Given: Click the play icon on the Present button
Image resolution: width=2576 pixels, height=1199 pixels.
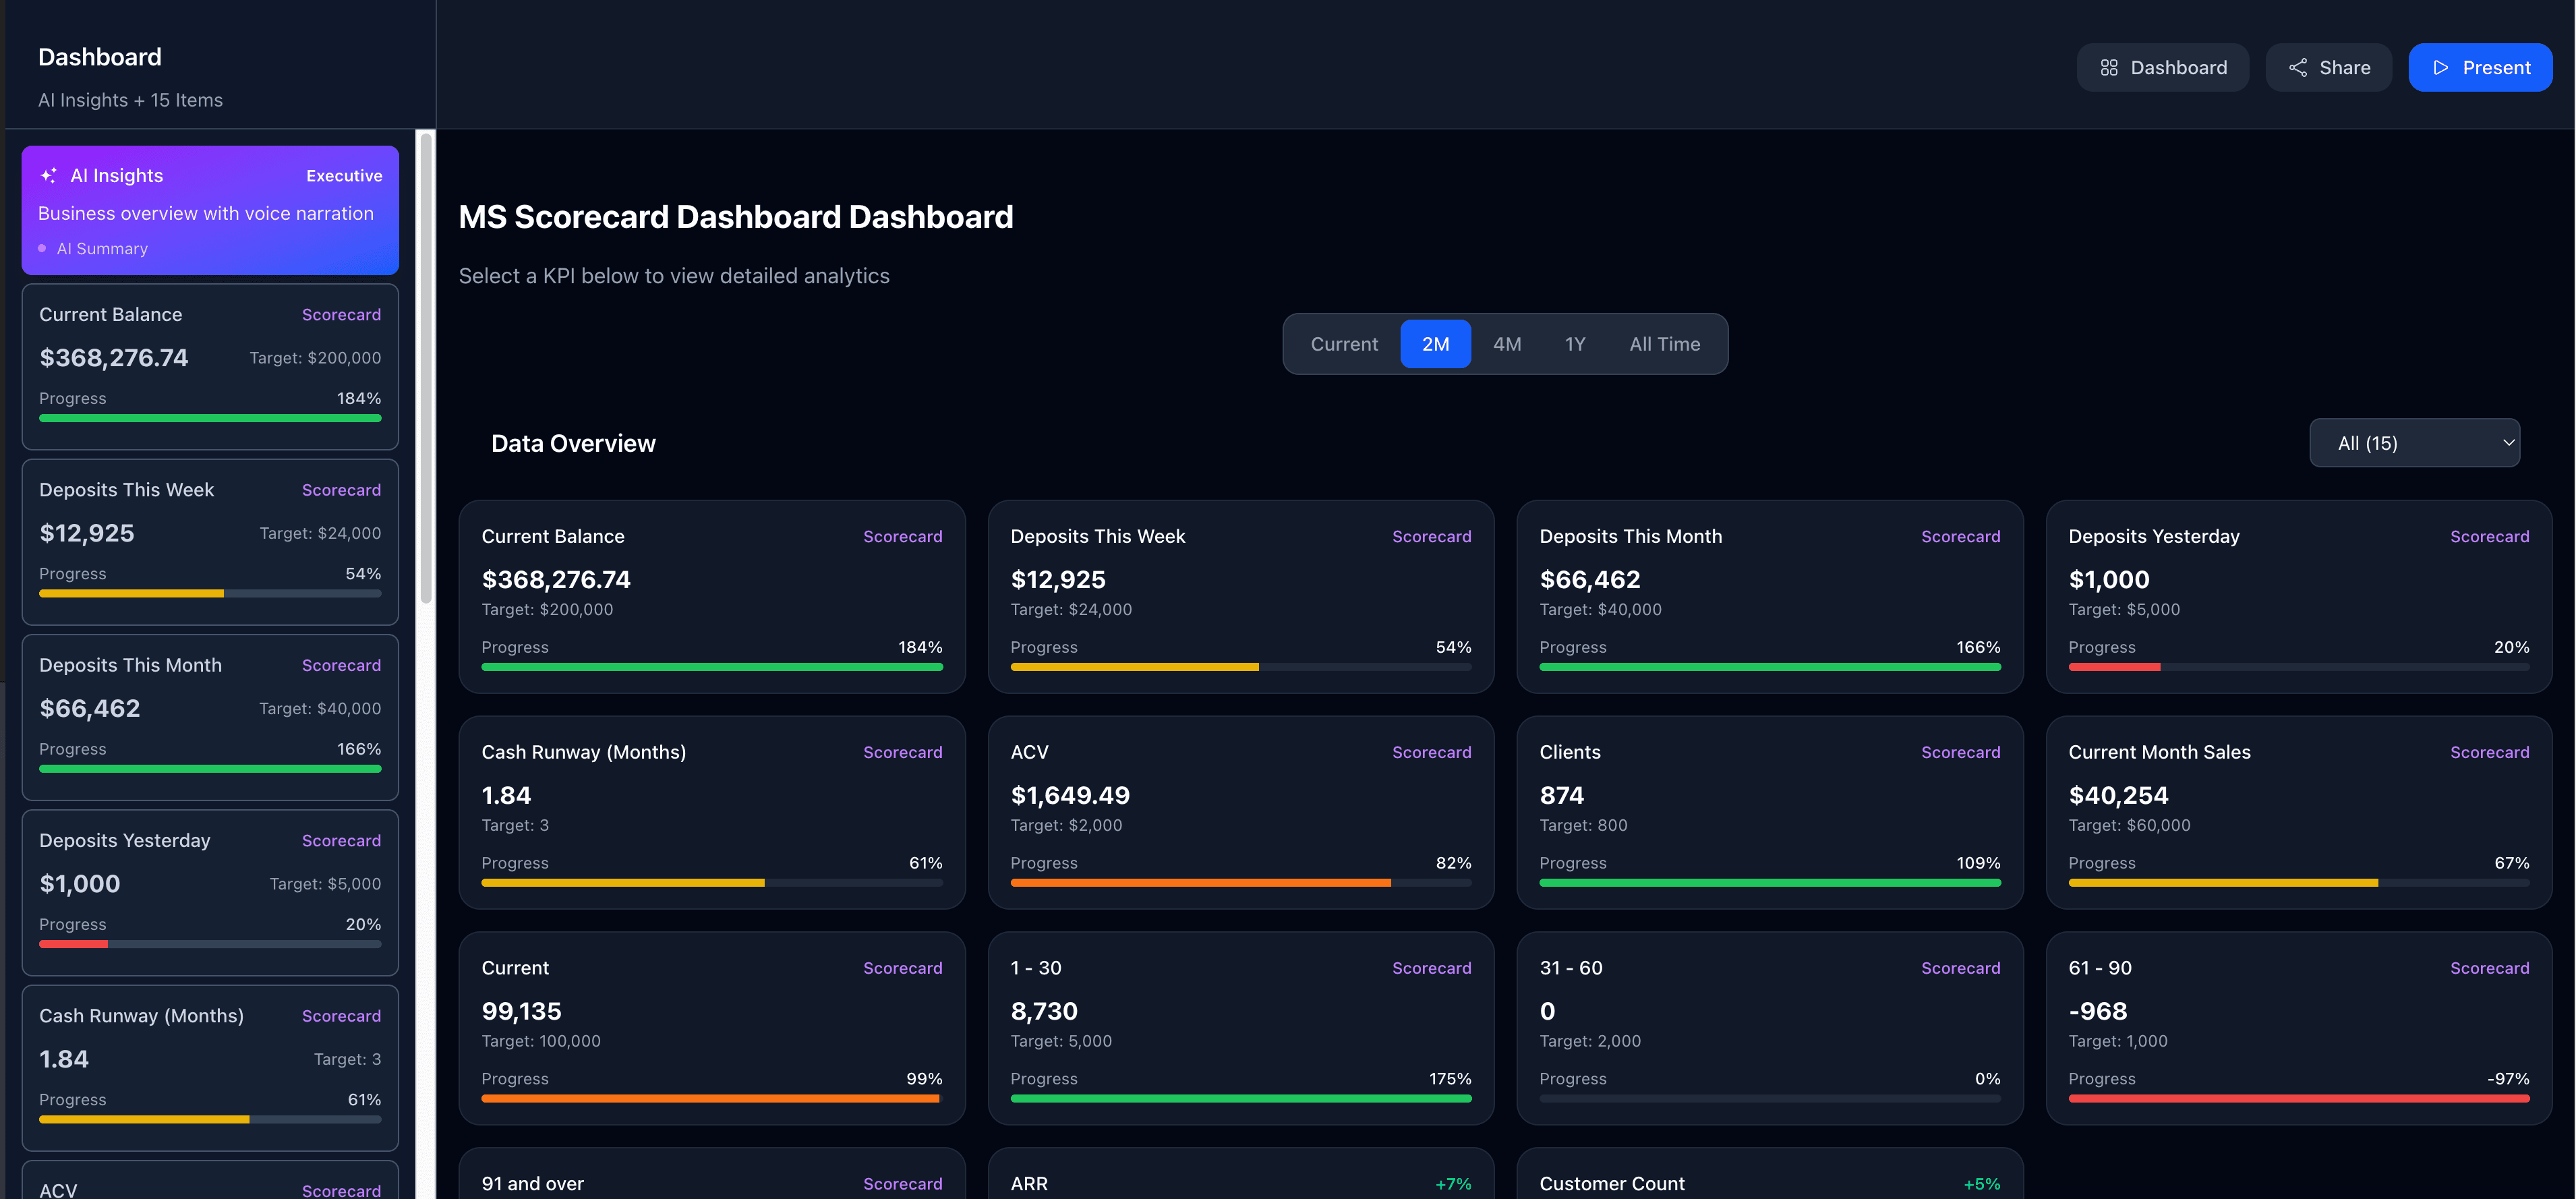Looking at the screenshot, I should (2440, 67).
